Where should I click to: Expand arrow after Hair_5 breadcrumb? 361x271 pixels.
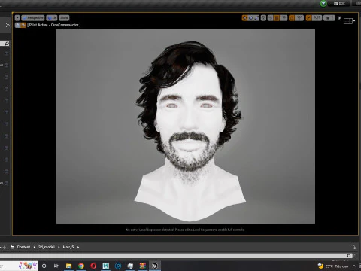[x=78, y=248]
